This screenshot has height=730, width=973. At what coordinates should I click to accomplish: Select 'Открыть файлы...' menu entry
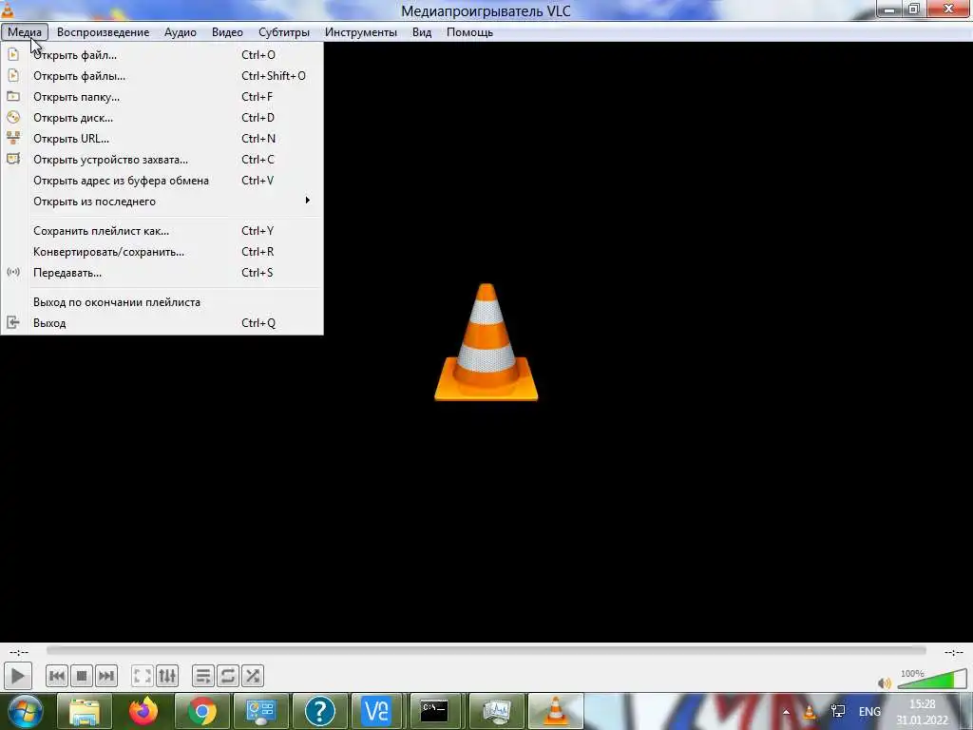coord(162,76)
